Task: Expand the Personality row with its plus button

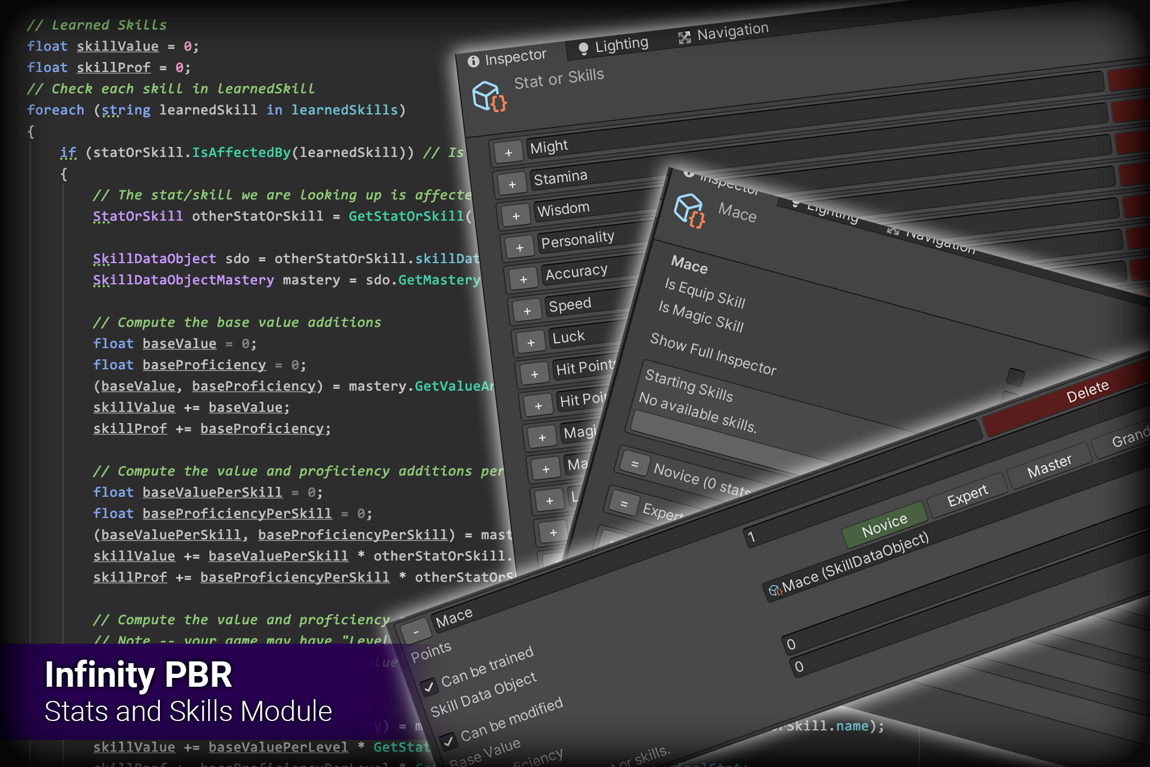Action: pyautogui.click(x=520, y=248)
